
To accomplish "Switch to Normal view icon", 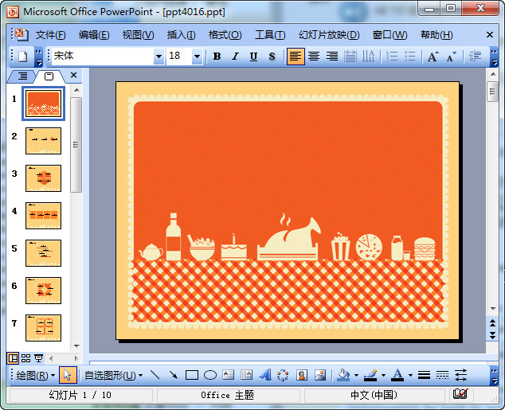I will coord(13,358).
